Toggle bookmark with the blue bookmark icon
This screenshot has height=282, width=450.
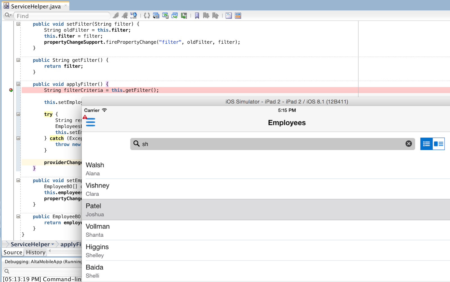tap(197, 15)
